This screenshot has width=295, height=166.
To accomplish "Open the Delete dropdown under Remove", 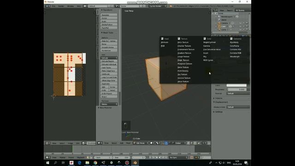I will coord(109,104).
